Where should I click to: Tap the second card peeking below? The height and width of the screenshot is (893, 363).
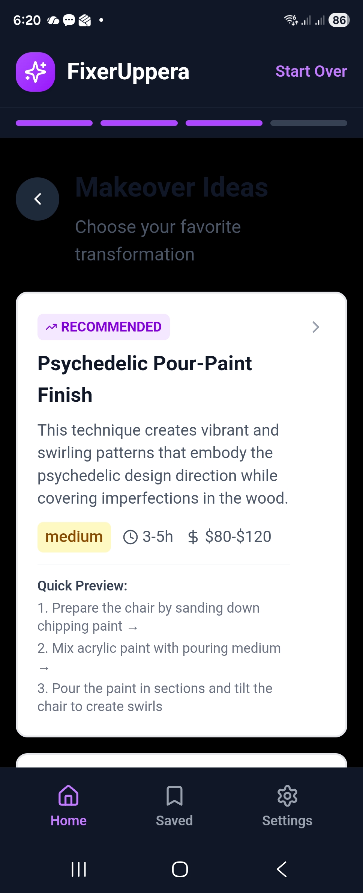181,760
